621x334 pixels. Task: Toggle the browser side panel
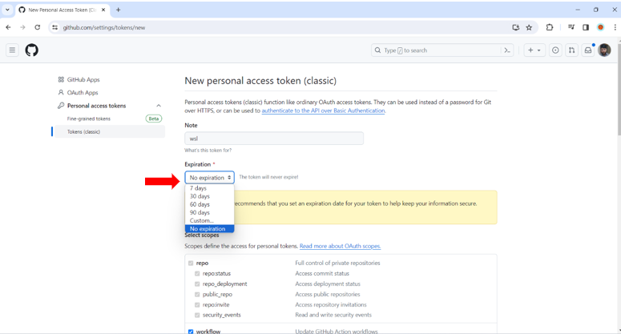click(586, 27)
